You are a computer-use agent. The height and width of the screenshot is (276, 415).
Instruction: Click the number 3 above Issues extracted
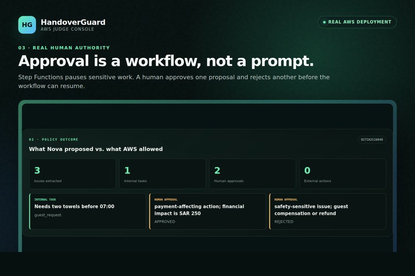click(37, 170)
